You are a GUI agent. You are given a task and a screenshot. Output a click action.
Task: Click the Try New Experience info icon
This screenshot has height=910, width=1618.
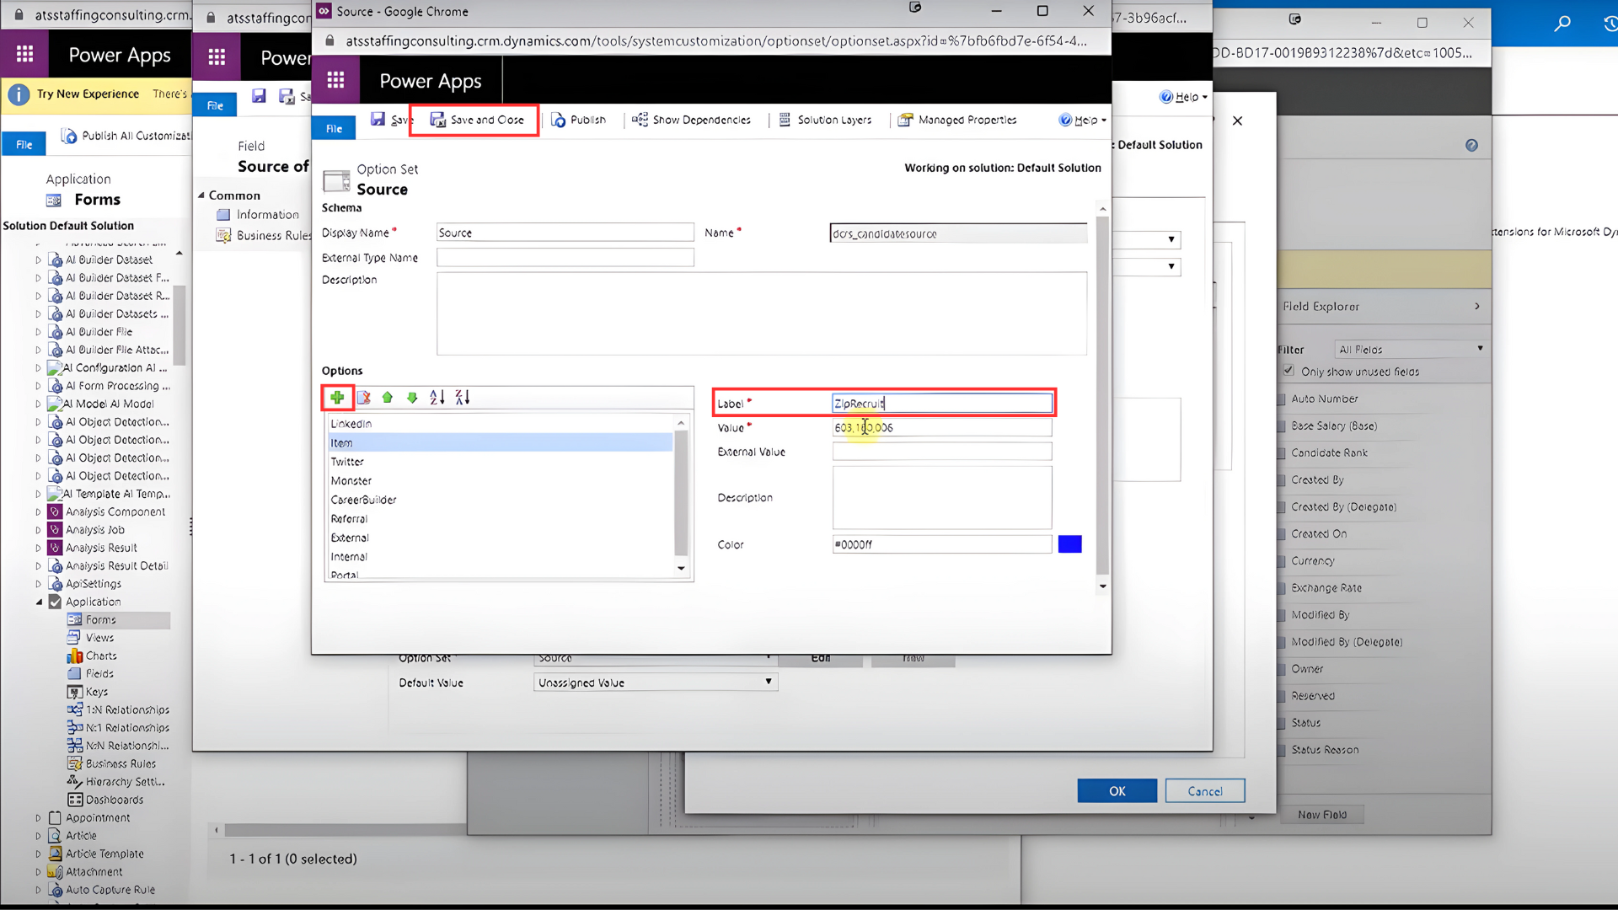[19, 94]
